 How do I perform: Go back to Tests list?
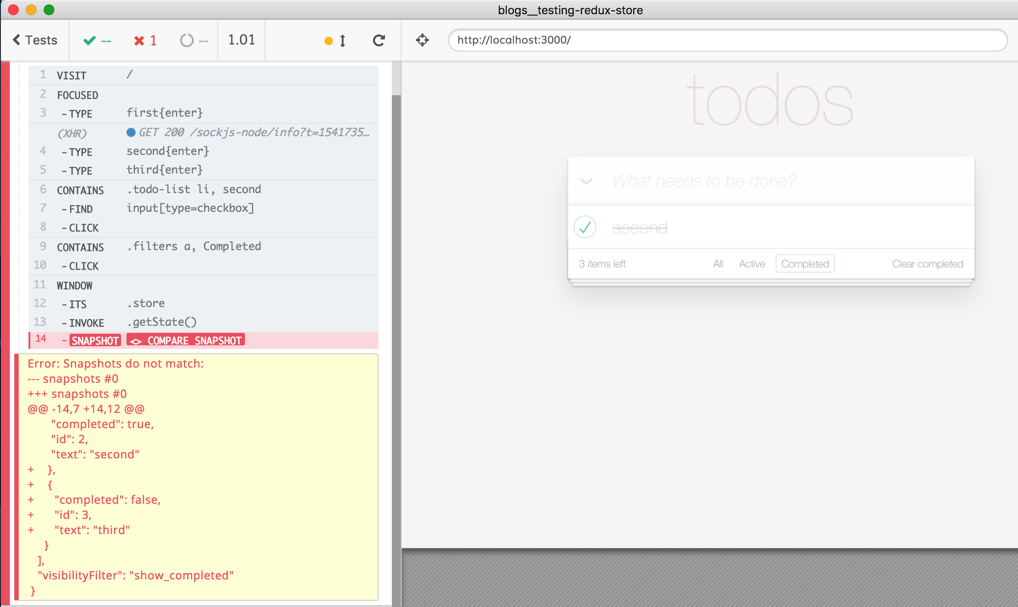pos(35,40)
